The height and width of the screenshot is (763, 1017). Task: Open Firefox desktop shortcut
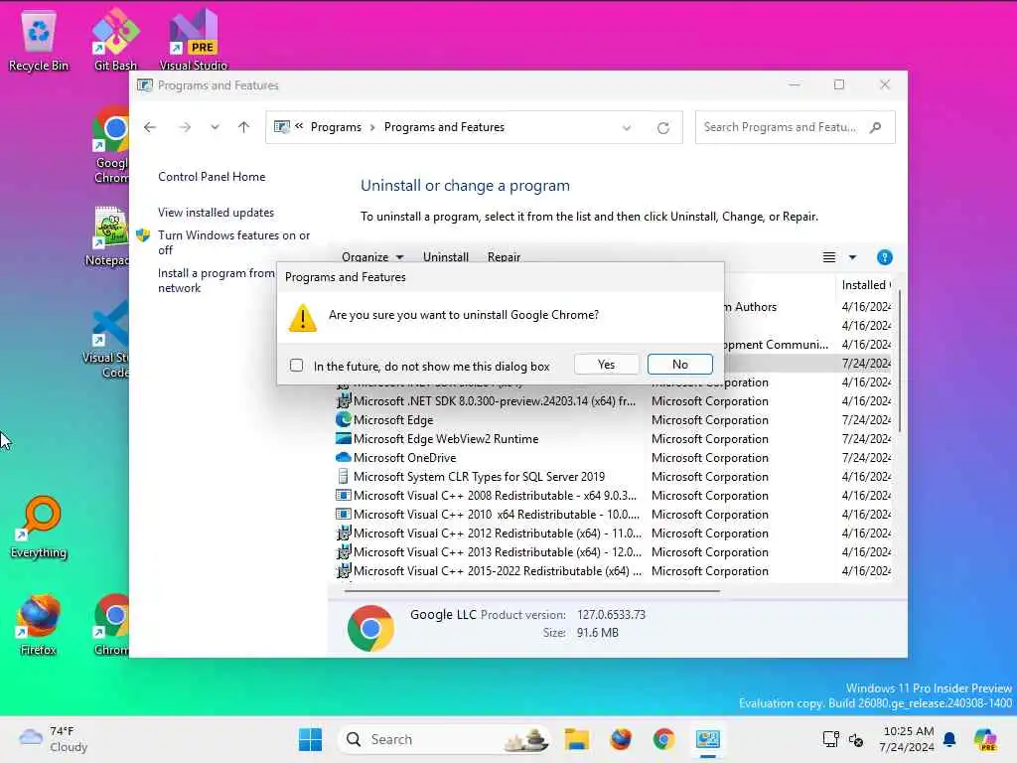pyautogui.click(x=39, y=626)
